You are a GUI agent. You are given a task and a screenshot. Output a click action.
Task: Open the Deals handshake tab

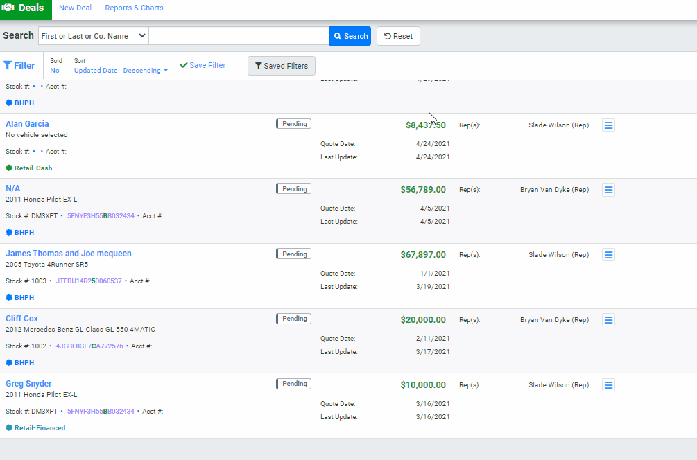click(x=26, y=9)
